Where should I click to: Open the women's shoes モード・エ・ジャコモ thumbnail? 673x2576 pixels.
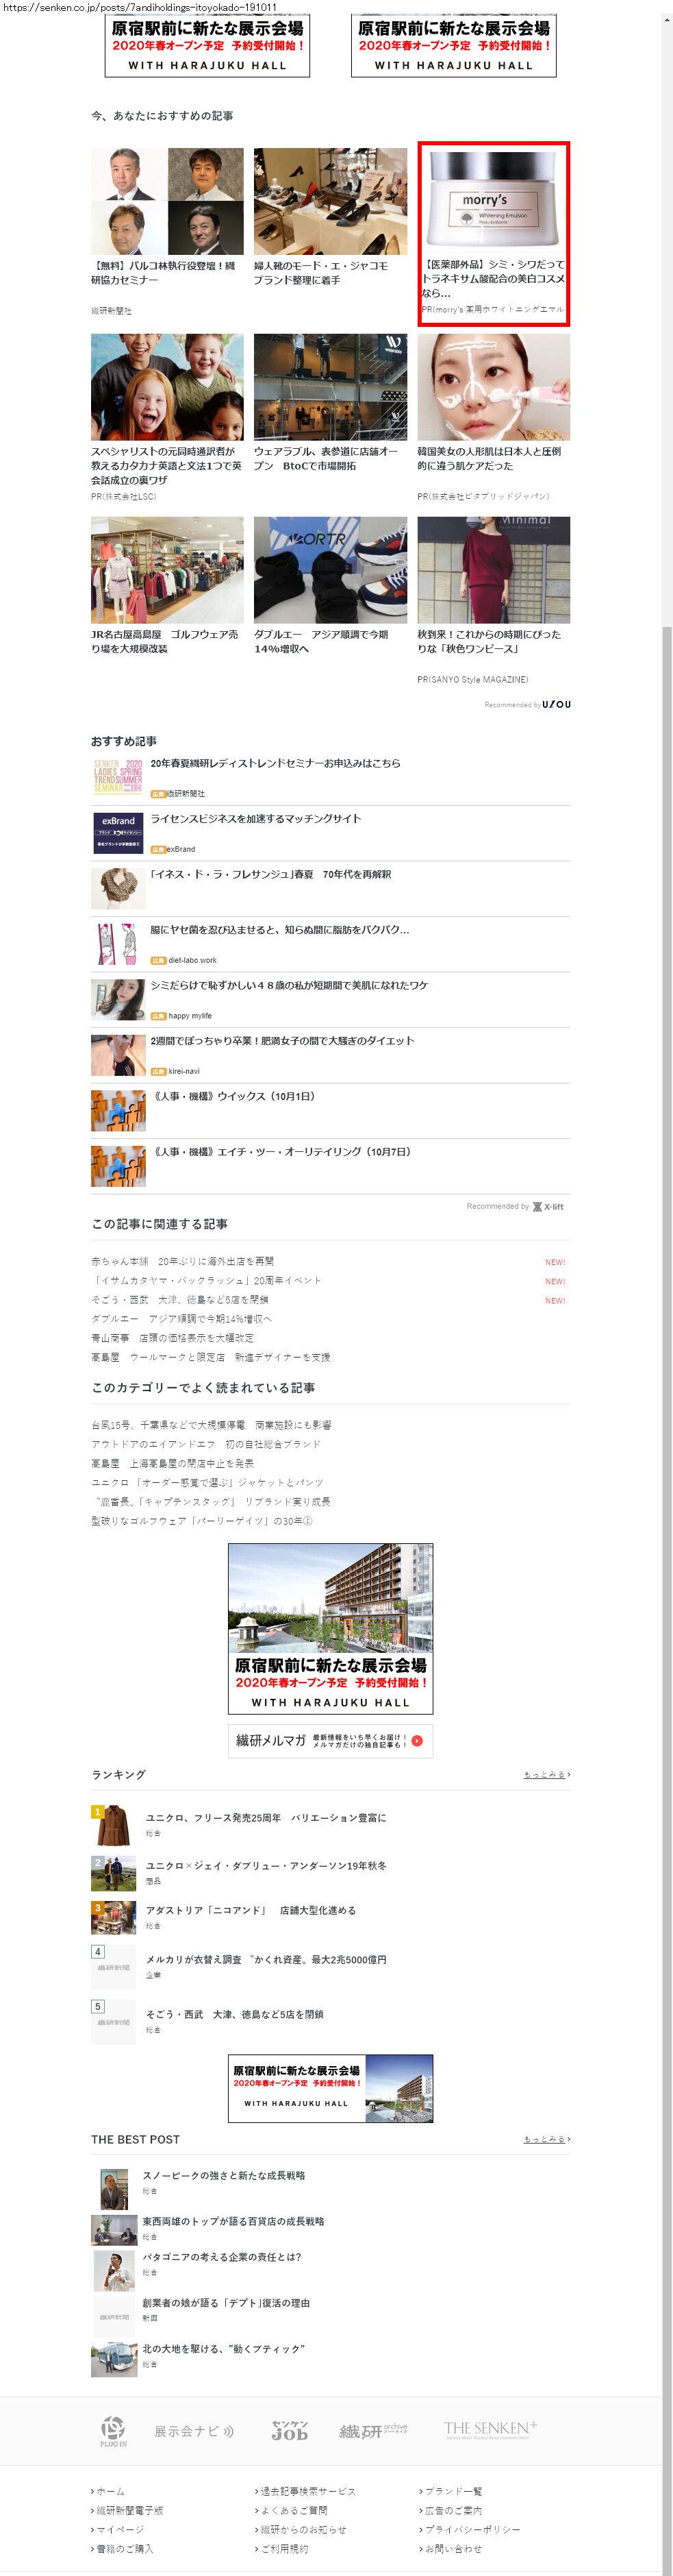point(331,201)
